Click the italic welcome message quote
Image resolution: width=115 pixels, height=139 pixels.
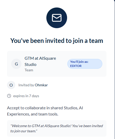[x=57, y=128]
